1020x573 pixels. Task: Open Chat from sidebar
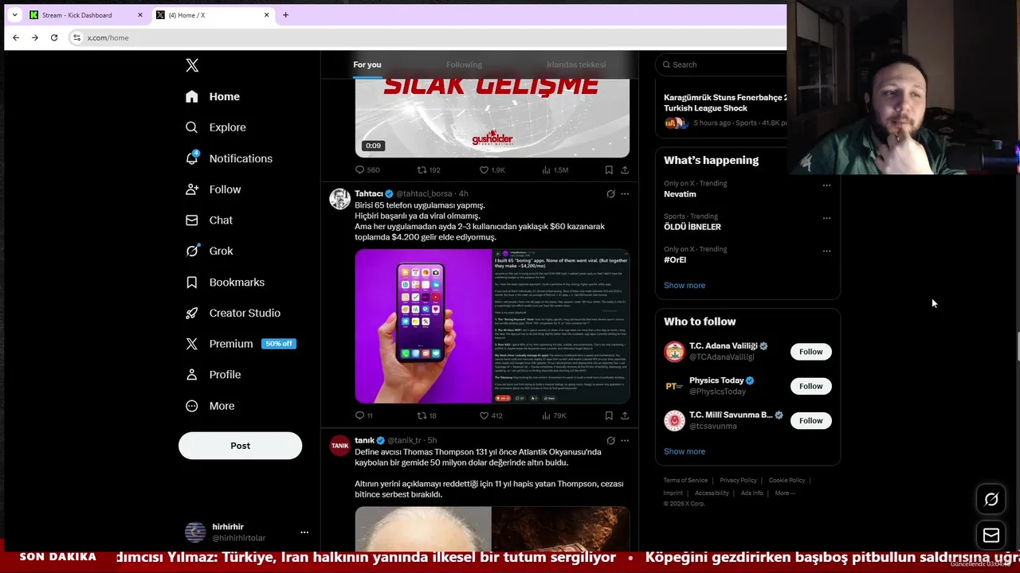tap(209, 220)
